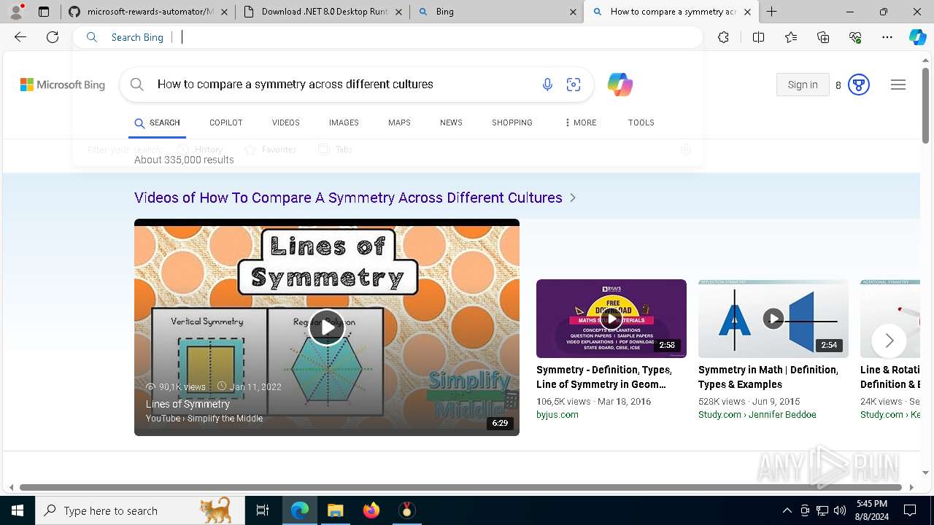Viewport: 934px width, 525px height.
Task: Open the browser Extensions icon
Action: pos(723,37)
